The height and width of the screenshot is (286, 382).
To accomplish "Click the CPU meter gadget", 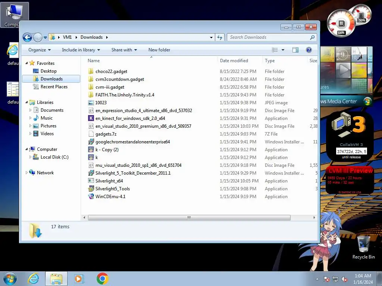I will pyautogui.click(x=341, y=24).
